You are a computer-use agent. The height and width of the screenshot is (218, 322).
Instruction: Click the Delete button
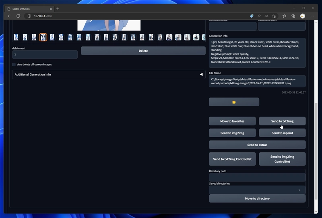(143, 51)
